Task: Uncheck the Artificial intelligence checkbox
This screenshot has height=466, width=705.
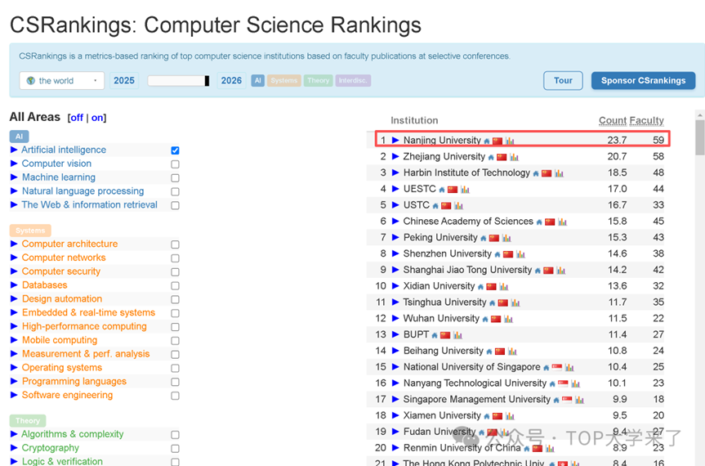Action: pos(175,150)
